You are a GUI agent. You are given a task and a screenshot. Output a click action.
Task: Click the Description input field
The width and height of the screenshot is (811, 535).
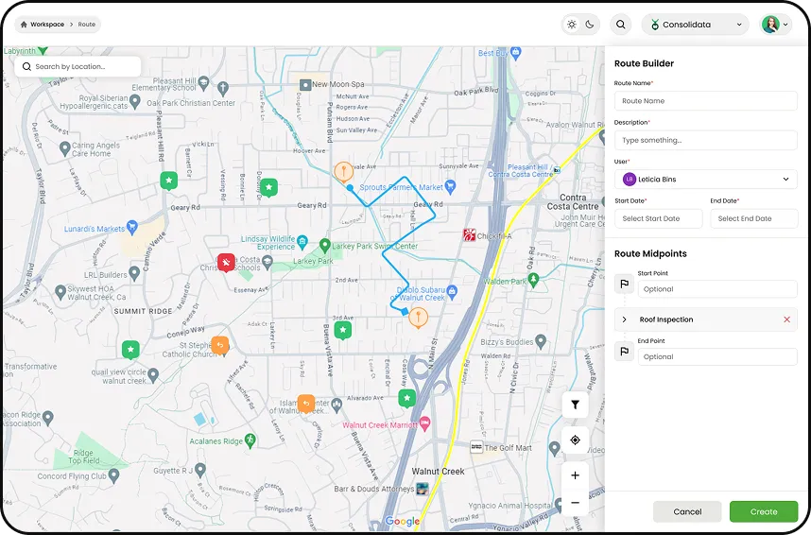705,140
